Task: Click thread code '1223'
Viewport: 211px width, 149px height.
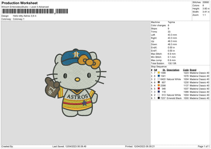Action: pyautogui.click(x=186, y=73)
